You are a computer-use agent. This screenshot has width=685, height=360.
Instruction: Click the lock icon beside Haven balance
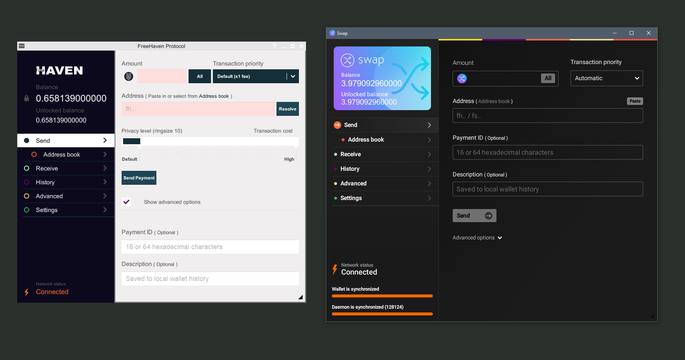coord(27,98)
